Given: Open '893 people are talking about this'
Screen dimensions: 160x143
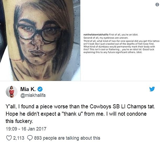Looking at the screenshot, I should (67, 138).
